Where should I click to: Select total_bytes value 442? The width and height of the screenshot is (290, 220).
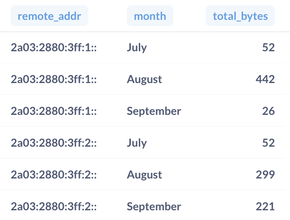click(x=265, y=79)
